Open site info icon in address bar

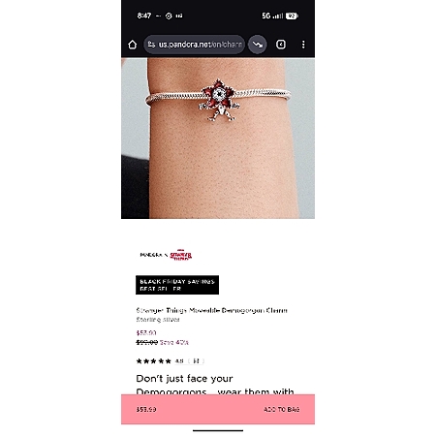coord(151,45)
